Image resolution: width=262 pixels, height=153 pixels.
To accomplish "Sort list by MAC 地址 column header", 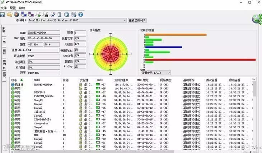I will tap(143, 80).
